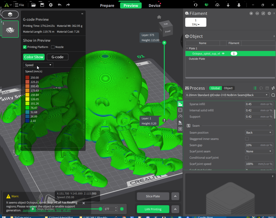Click the Slice Plate button
Image resolution: width=276 pixels, height=218 pixels.
coord(153,196)
